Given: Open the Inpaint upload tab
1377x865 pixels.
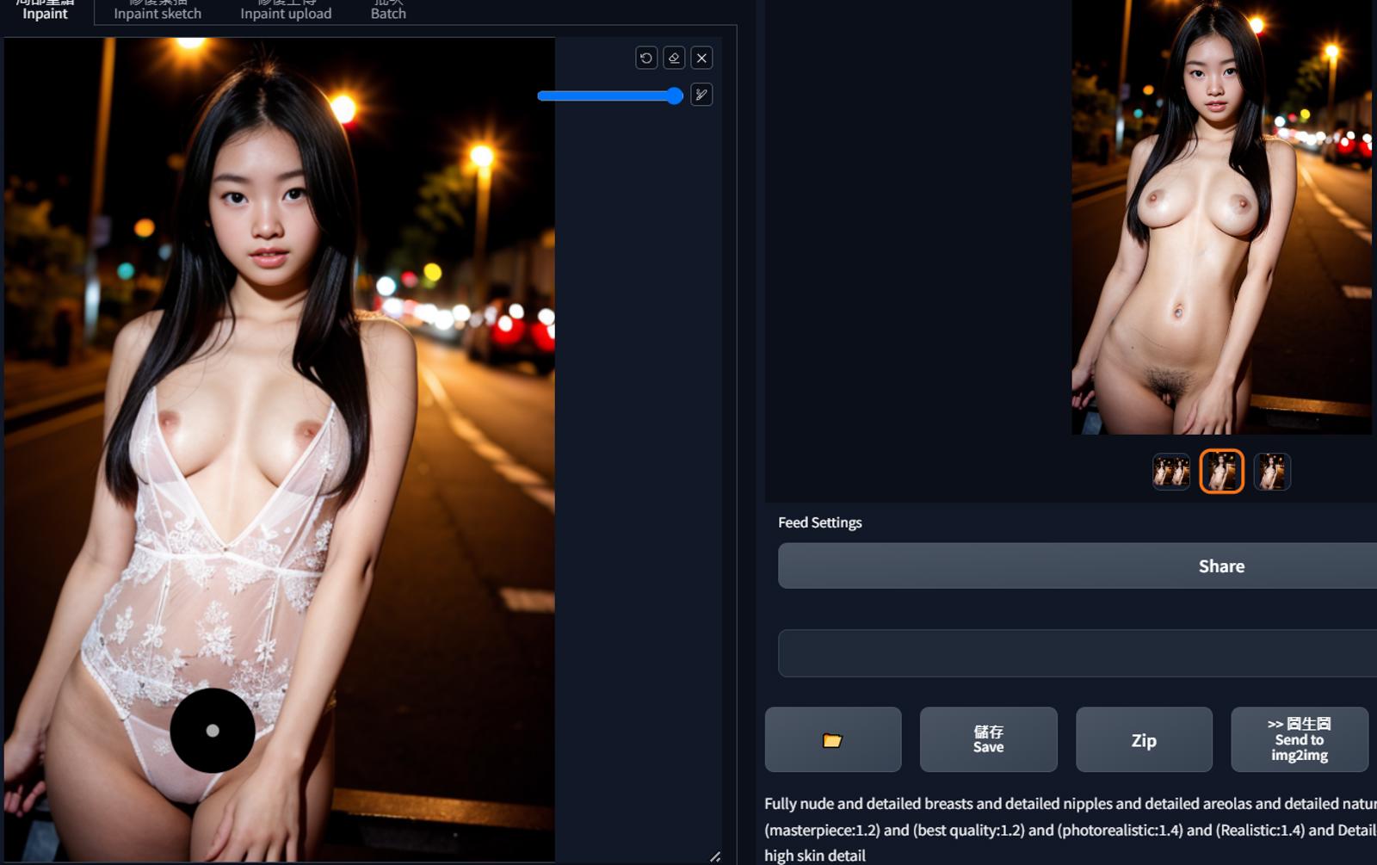Looking at the screenshot, I should 286,11.
